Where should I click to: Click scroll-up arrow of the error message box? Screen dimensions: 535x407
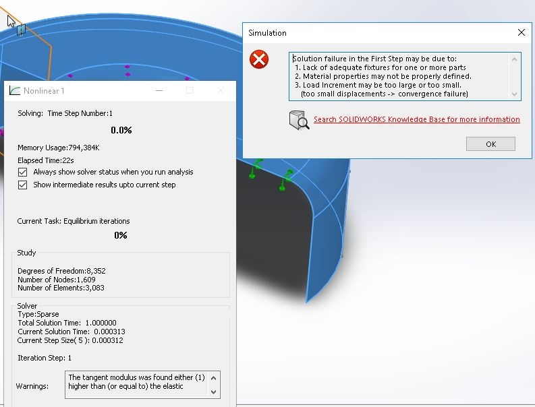pyautogui.click(x=515, y=59)
